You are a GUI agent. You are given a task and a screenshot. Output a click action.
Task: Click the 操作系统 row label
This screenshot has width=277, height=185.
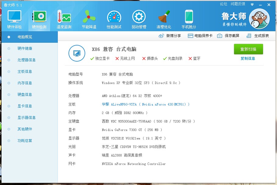point(75,83)
